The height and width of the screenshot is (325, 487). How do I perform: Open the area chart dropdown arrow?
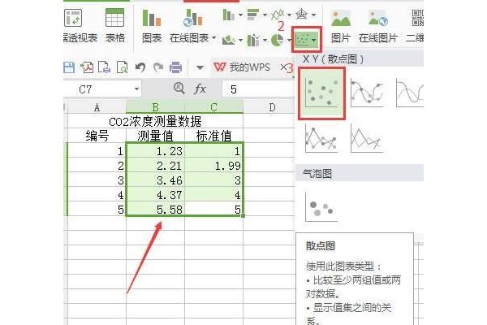click(x=240, y=40)
